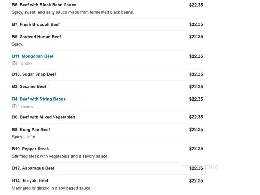This screenshot has height=195, width=260.
Task: Click the menupix watermark logo
Action: [x=200, y=167]
